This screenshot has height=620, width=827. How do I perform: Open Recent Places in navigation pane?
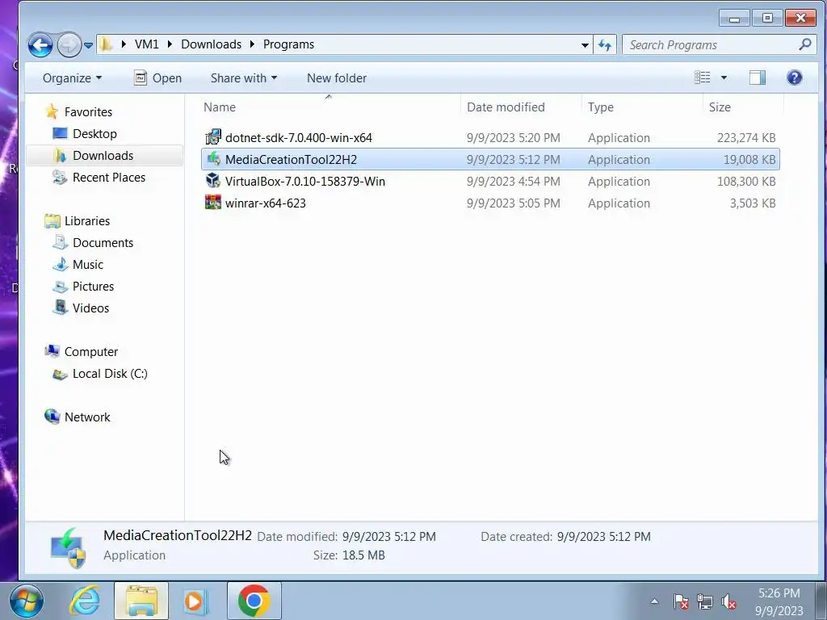(109, 178)
